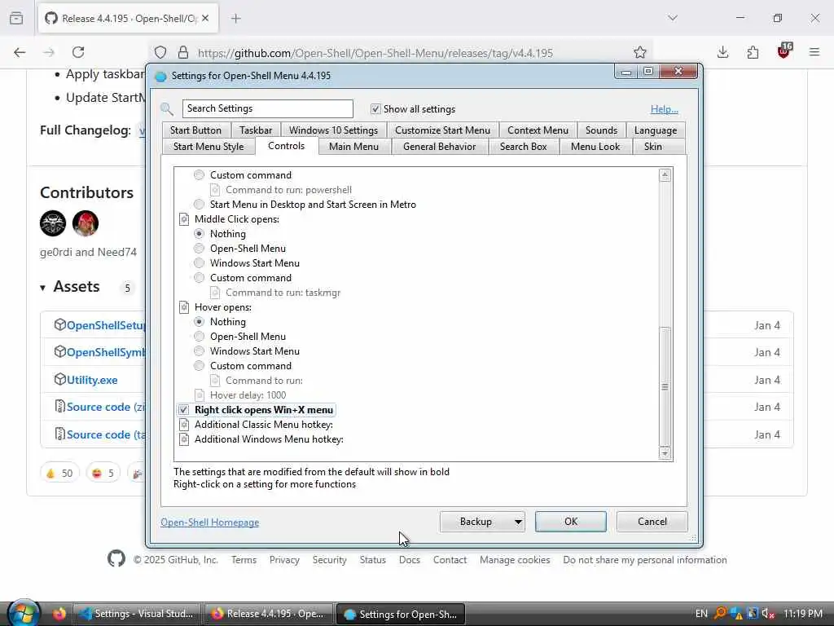Image resolution: width=834 pixels, height=626 pixels.
Task: Click the setting icon beside Middle Click opens
Action: [x=184, y=219]
